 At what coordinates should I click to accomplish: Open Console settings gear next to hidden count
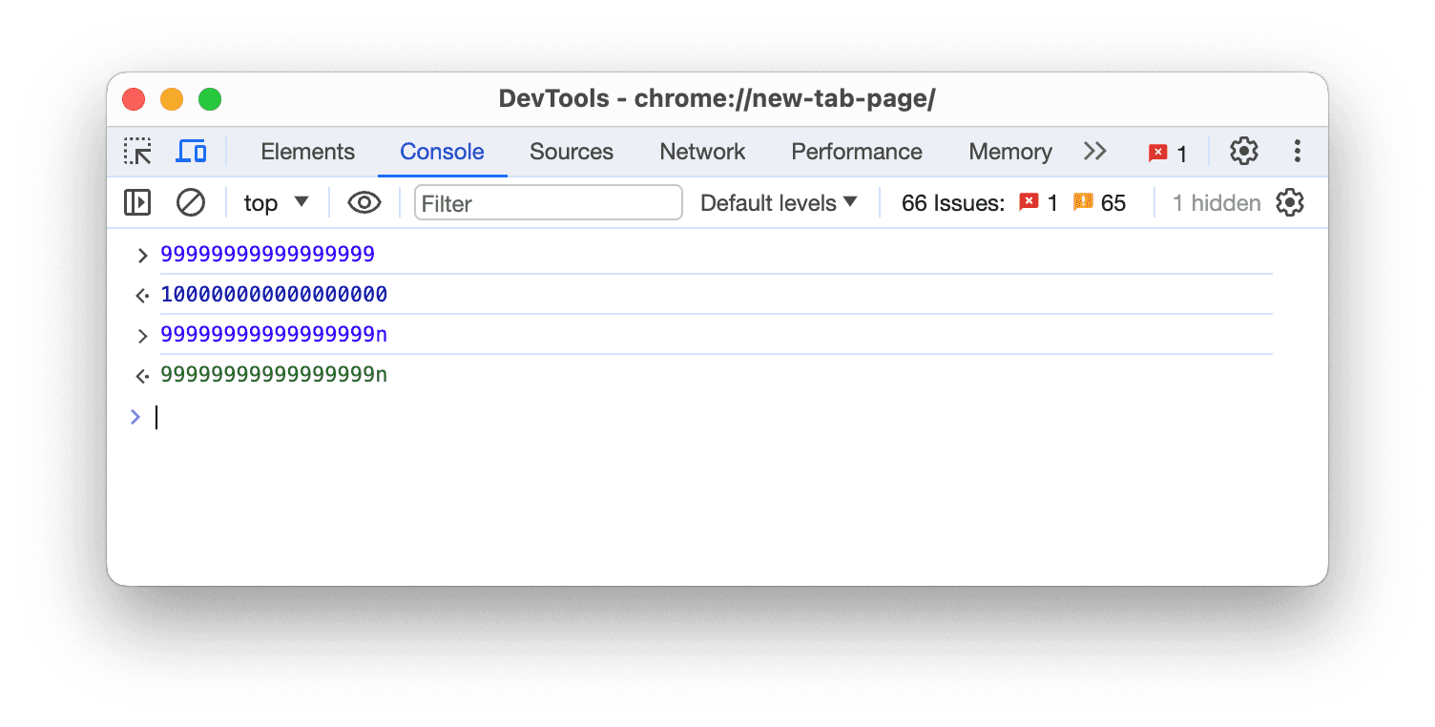click(1289, 203)
